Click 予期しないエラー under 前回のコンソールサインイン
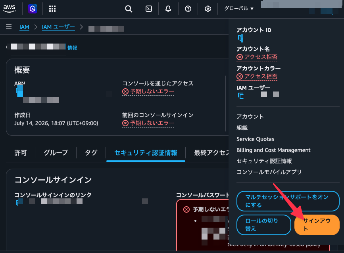The height and width of the screenshot is (253, 344). pyautogui.click(x=152, y=123)
